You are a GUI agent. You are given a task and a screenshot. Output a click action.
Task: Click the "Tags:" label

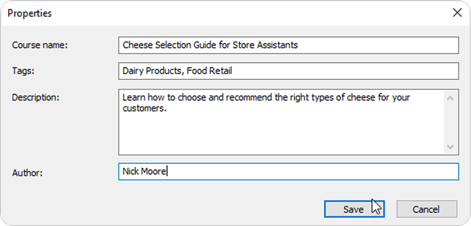pos(23,71)
